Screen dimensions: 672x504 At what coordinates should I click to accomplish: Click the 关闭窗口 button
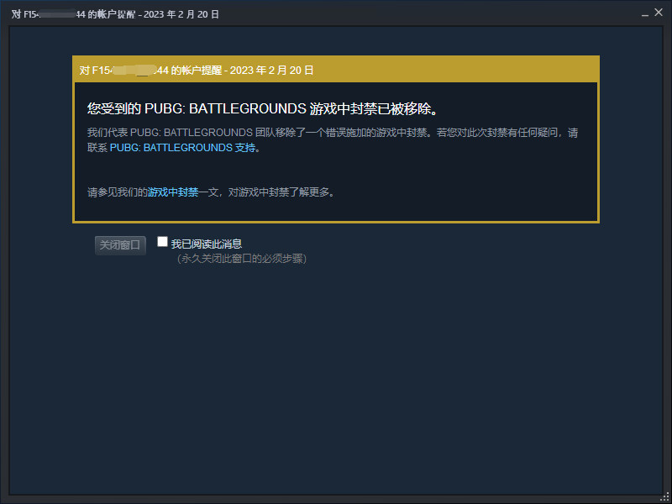(120, 245)
